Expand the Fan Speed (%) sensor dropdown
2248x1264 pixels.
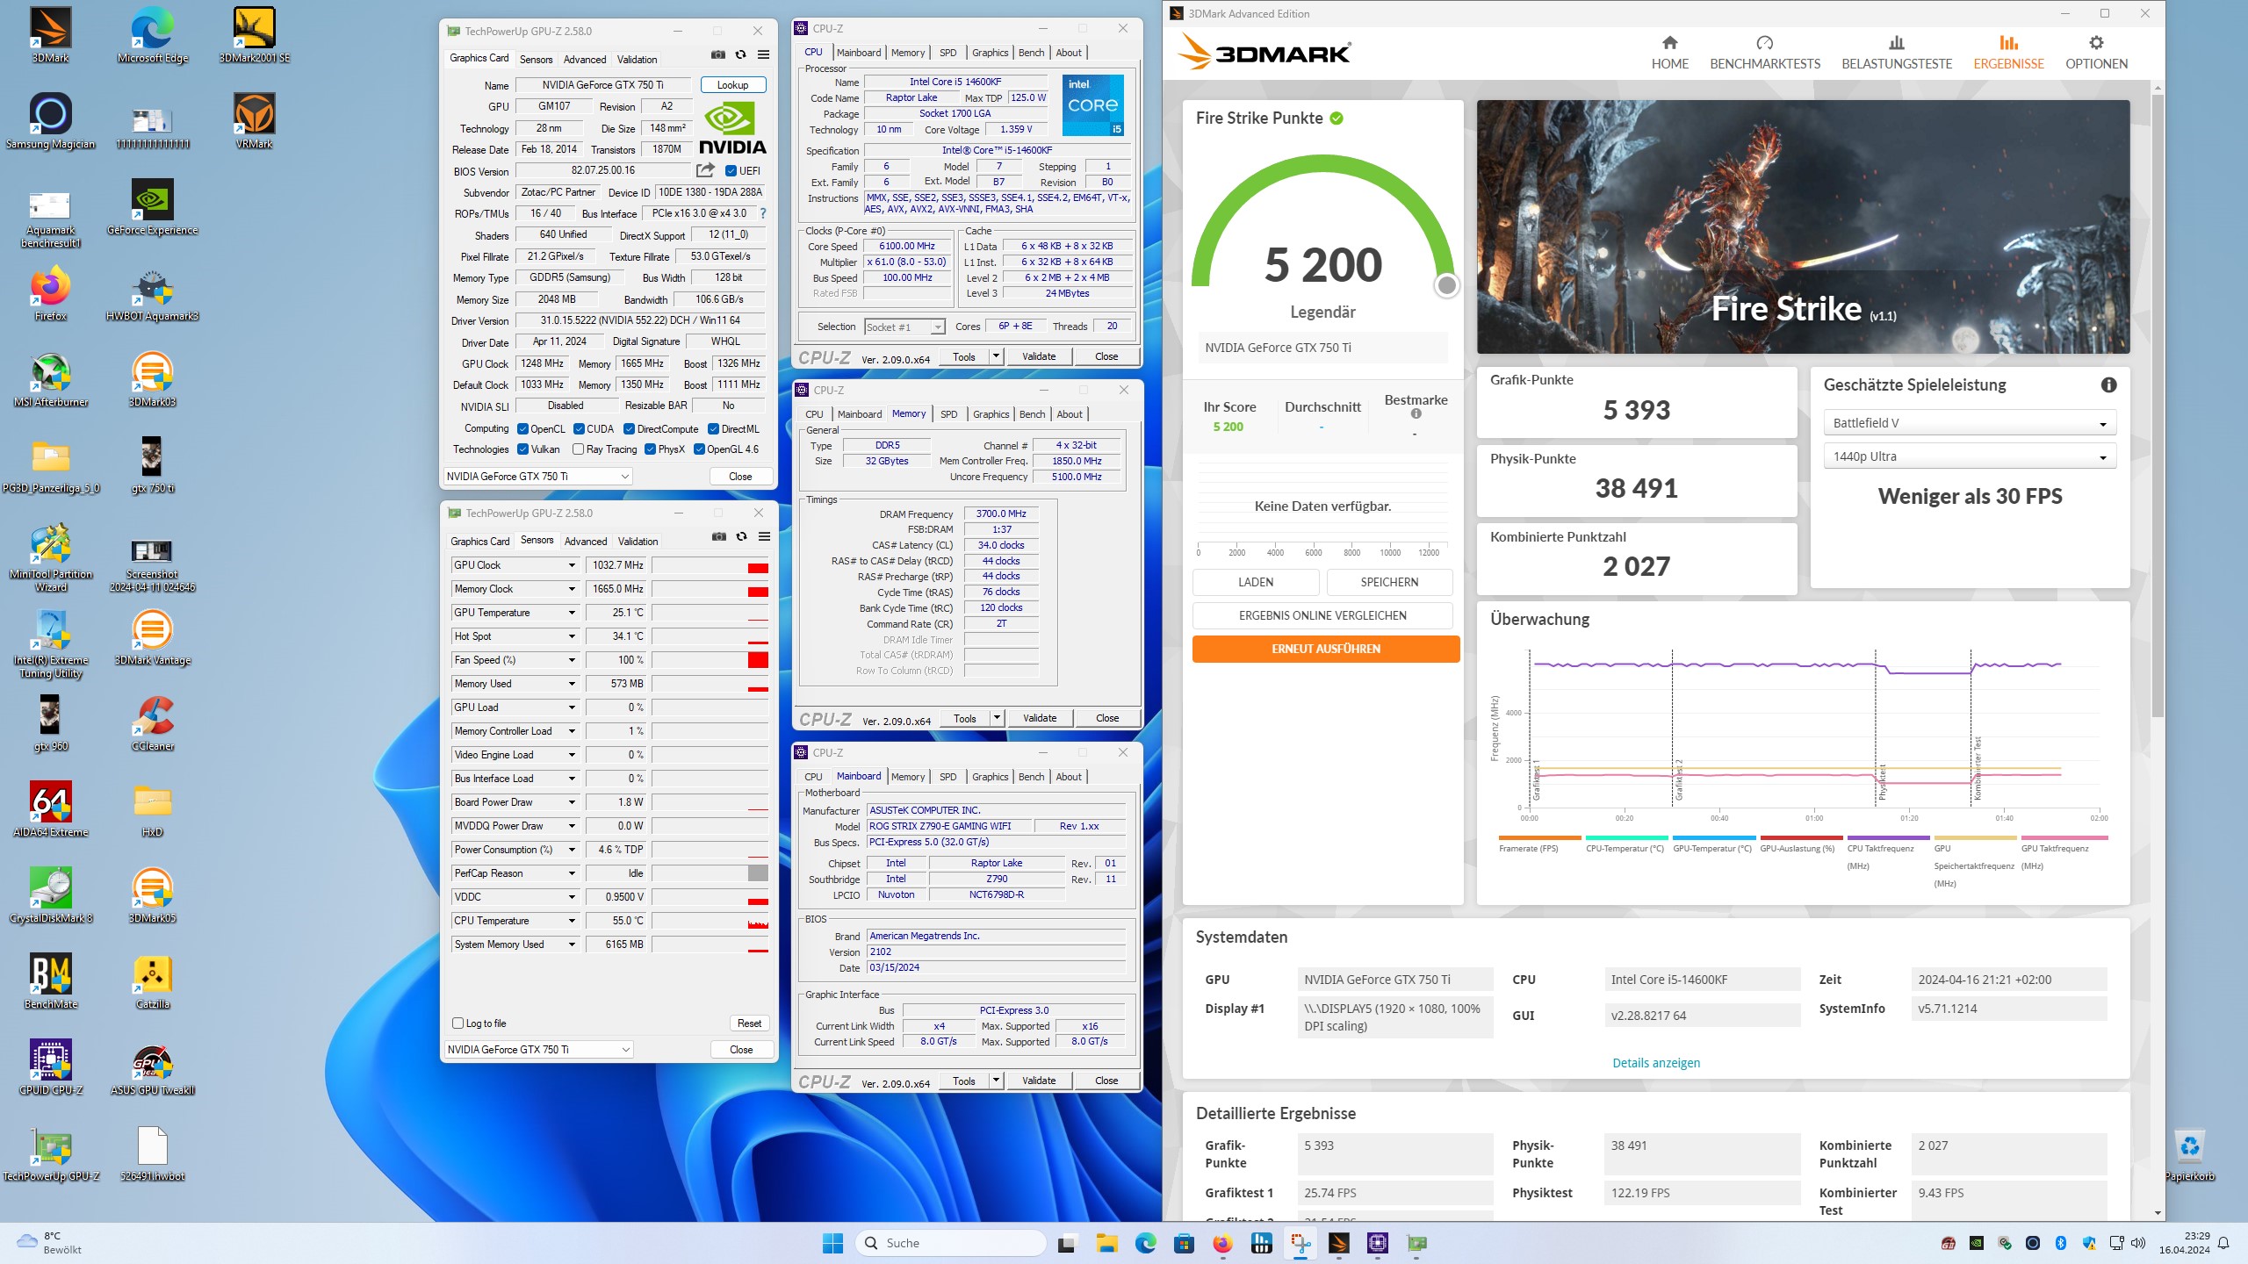572,660
